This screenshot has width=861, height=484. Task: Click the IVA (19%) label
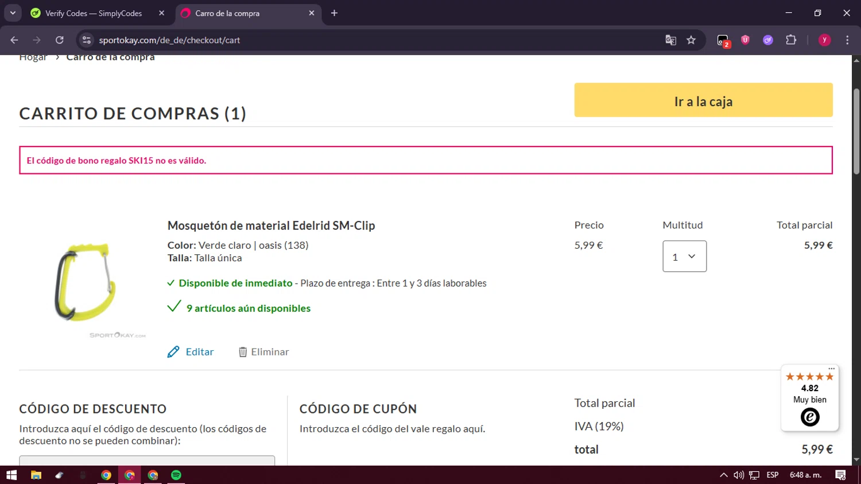pos(599,427)
